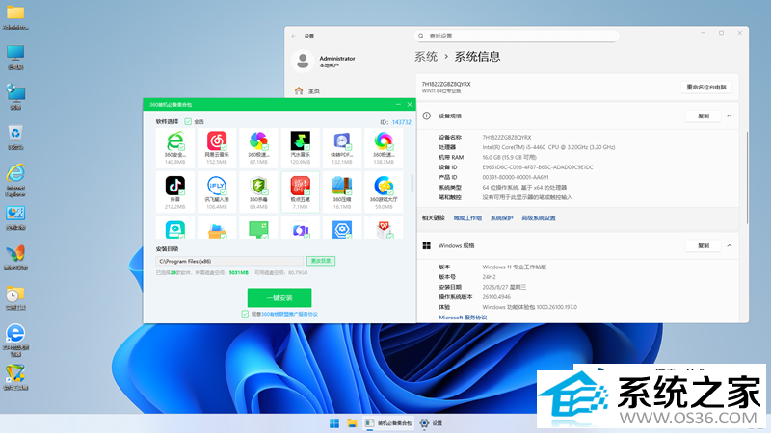The height and width of the screenshot is (433, 771).
Task: Open the Control Panel desktop icon
Action: 15,213
